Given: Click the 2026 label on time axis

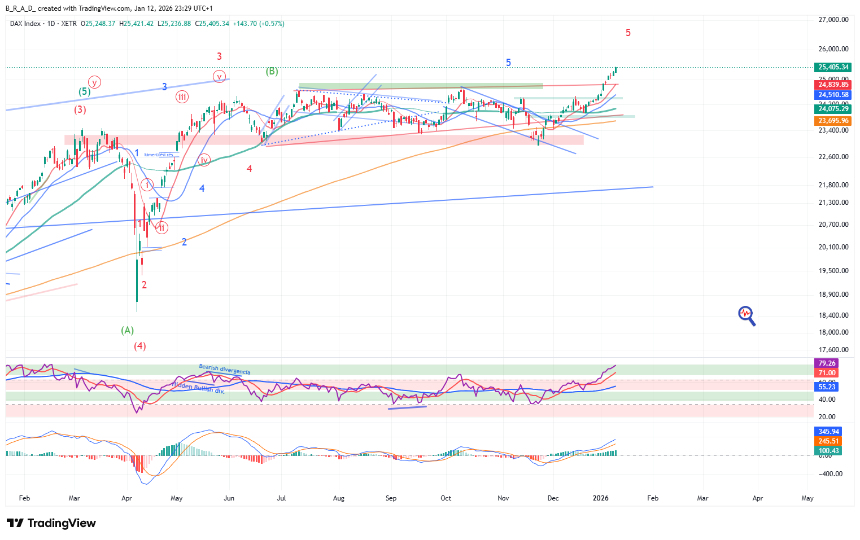Looking at the screenshot, I should pyautogui.click(x=600, y=498).
